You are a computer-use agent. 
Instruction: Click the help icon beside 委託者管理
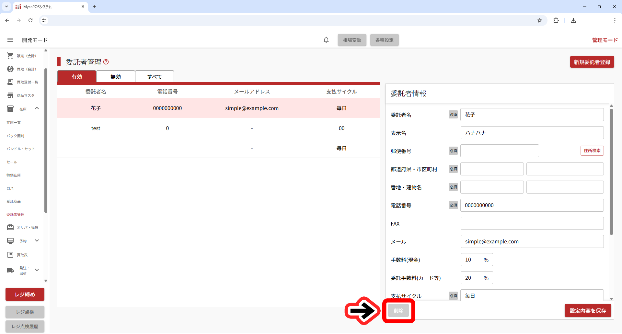tap(106, 62)
